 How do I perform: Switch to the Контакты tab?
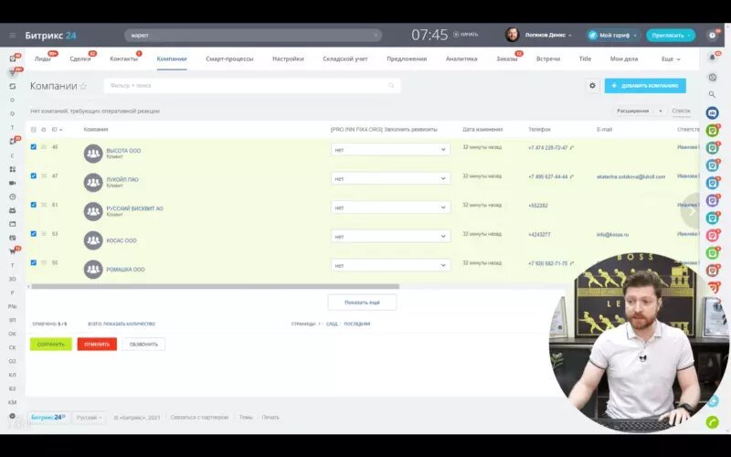coord(123,58)
